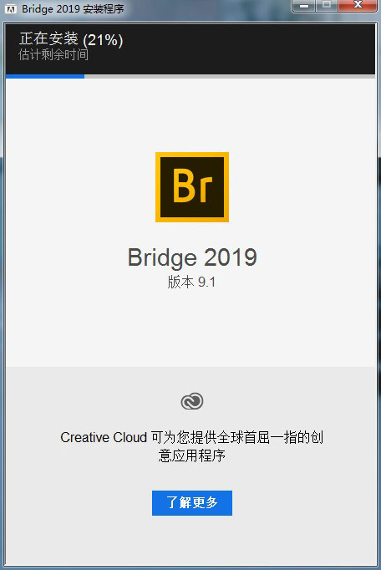Click the greyed-out maximize button
The image size is (381, 570).
(327, 6)
